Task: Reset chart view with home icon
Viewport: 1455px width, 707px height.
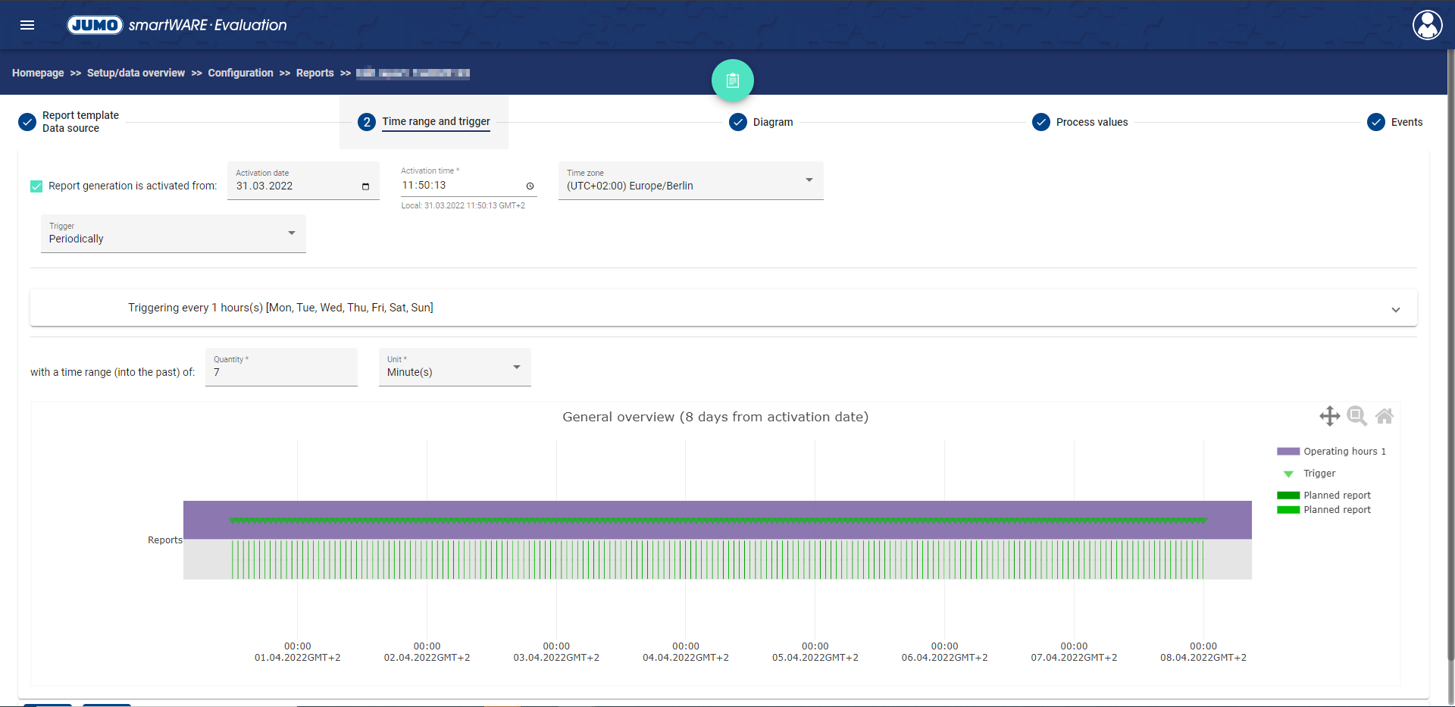Action: click(x=1385, y=416)
